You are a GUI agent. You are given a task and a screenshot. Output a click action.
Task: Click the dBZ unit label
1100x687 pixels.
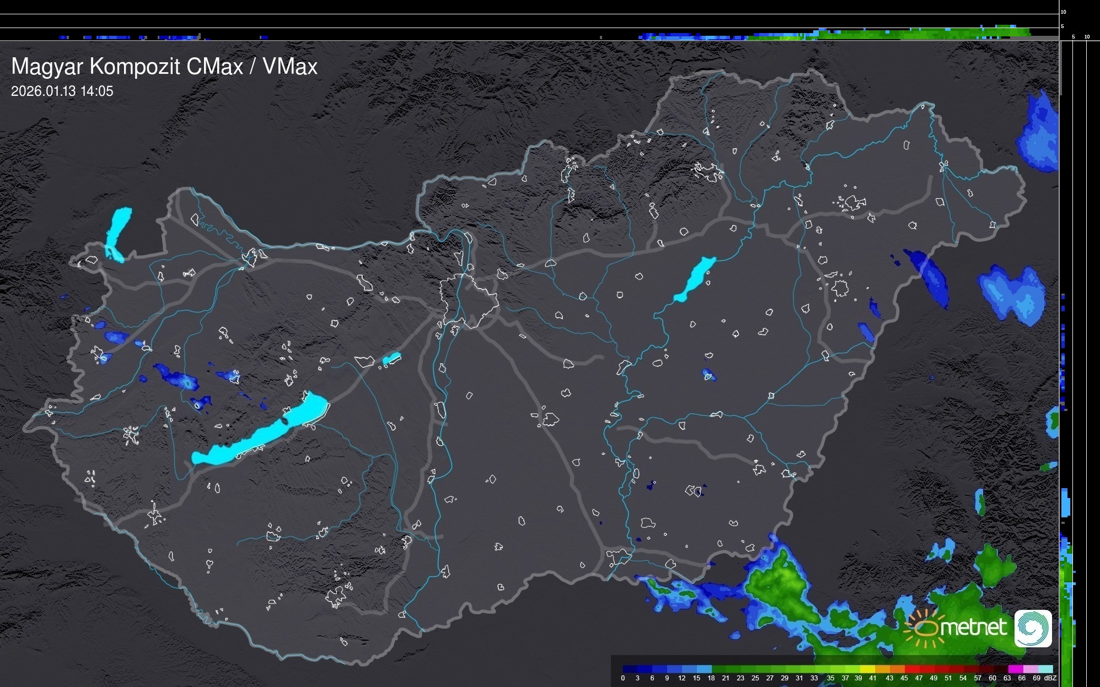(1050, 678)
